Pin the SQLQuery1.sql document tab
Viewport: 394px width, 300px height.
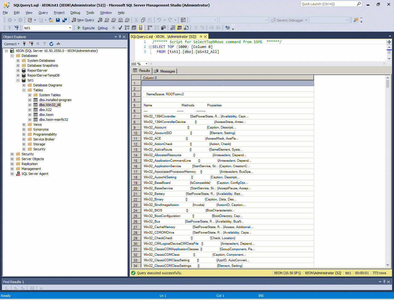pos(201,36)
